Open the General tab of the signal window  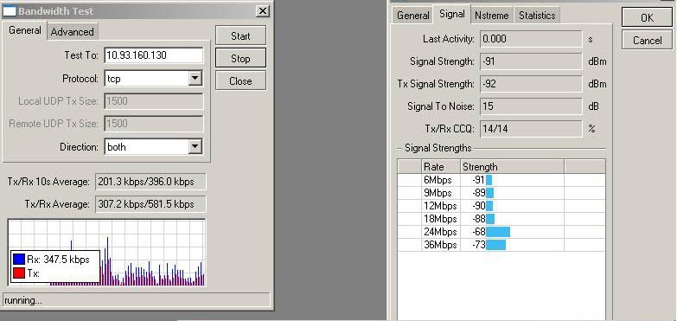[x=412, y=16]
